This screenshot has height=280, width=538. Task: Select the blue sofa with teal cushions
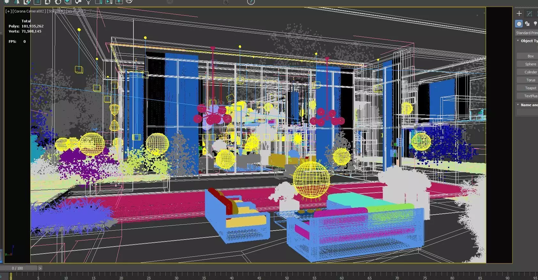355,226
